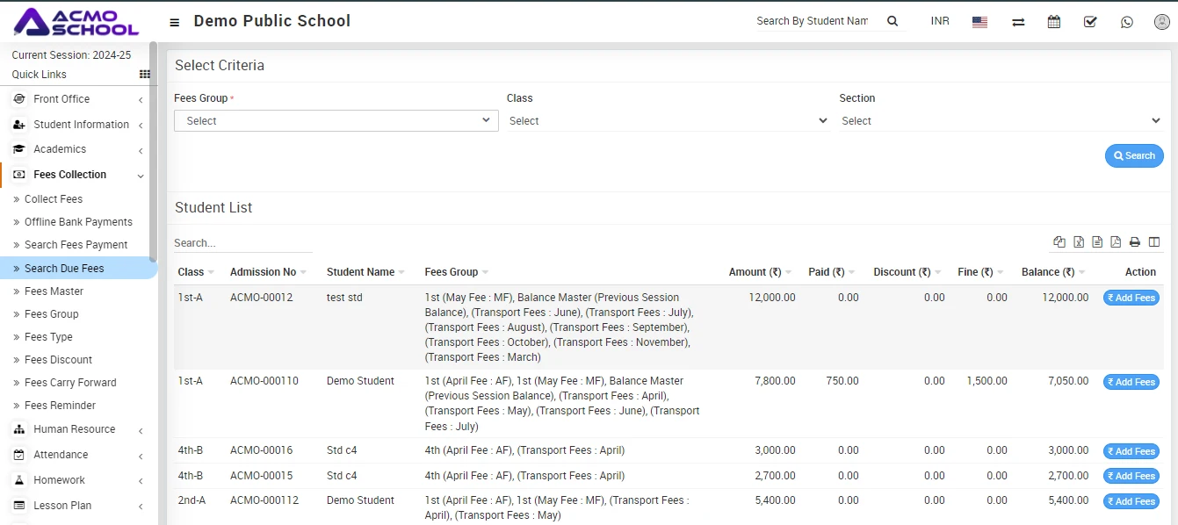Image resolution: width=1178 pixels, height=525 pixels.
Task: Open the calendar icon in top bar
Action: (1054, 22)
